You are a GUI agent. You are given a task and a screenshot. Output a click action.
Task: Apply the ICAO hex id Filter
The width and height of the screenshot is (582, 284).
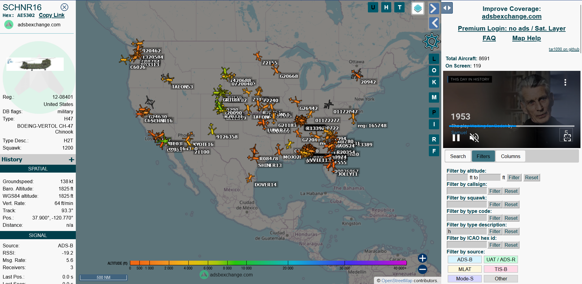click(x=495, y=245)
